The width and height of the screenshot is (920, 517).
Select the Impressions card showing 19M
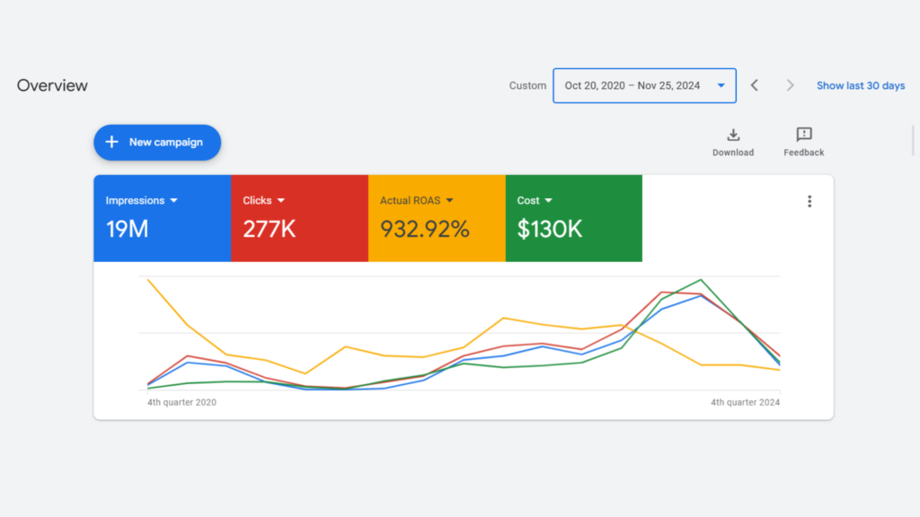pyautogui.click(x=162, y=218)
